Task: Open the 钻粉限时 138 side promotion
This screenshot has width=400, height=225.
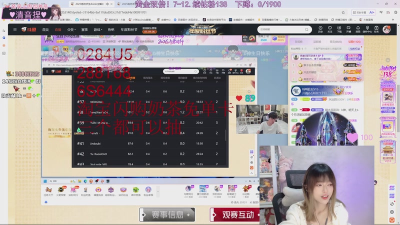Action: click(x=388, y=72)
